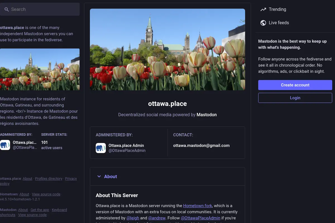Click the contact email ottawa.mastodon@gmail.com
This screenshot has height=223, width=335.
click(x=201, y=146)
